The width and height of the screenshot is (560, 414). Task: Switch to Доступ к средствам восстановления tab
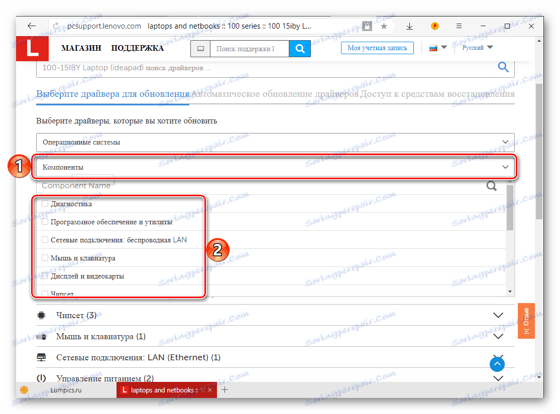click(x=437, y=94)
